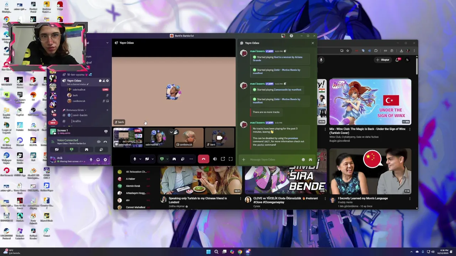
Task: Pop out the call window
Action: pyautogui.click(x=223, y=159)
